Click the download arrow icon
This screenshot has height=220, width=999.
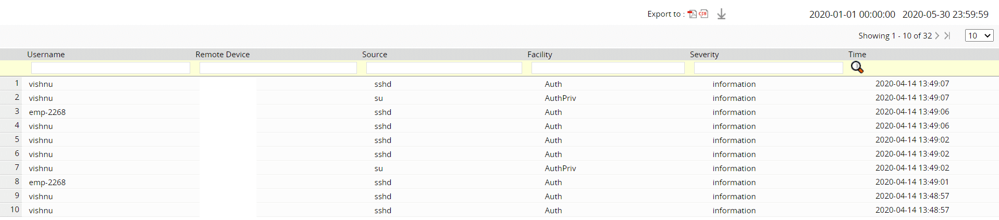721,15
